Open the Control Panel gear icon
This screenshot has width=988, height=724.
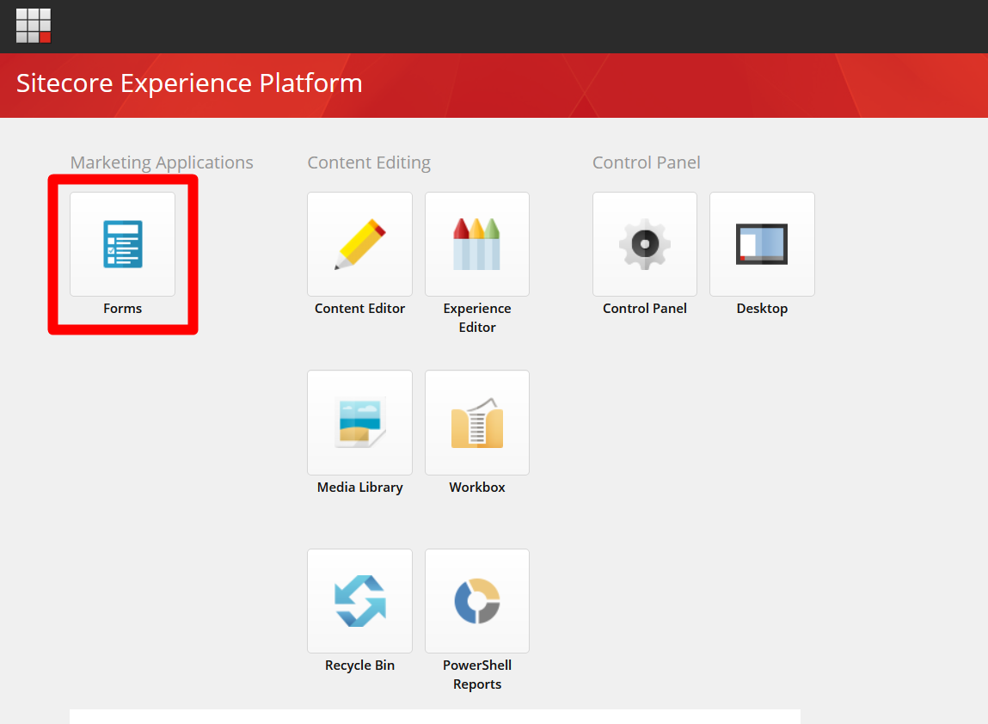pyautogui.click(x=645, y=244)
